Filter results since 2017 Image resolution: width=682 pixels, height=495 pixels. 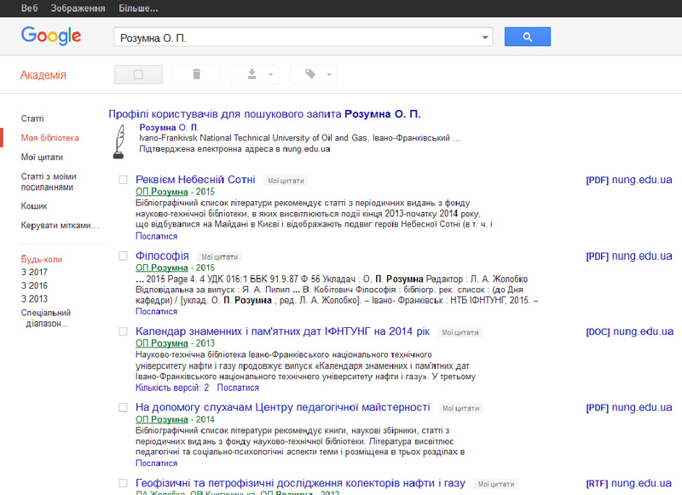pyautogui.click(x=34, y=272)
